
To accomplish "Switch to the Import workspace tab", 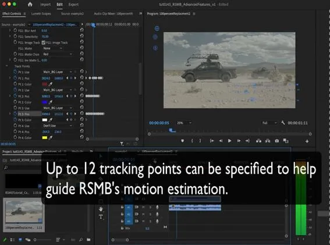I will tap(45, 5).
